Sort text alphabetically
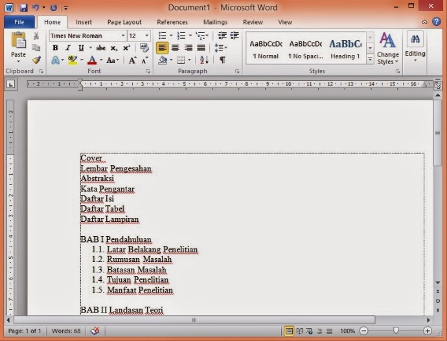 [204, 60]
